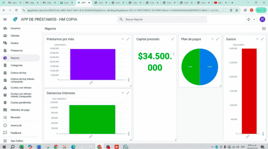Open Cobros de hoy view
268x149 pixels.
coord(21,73)
